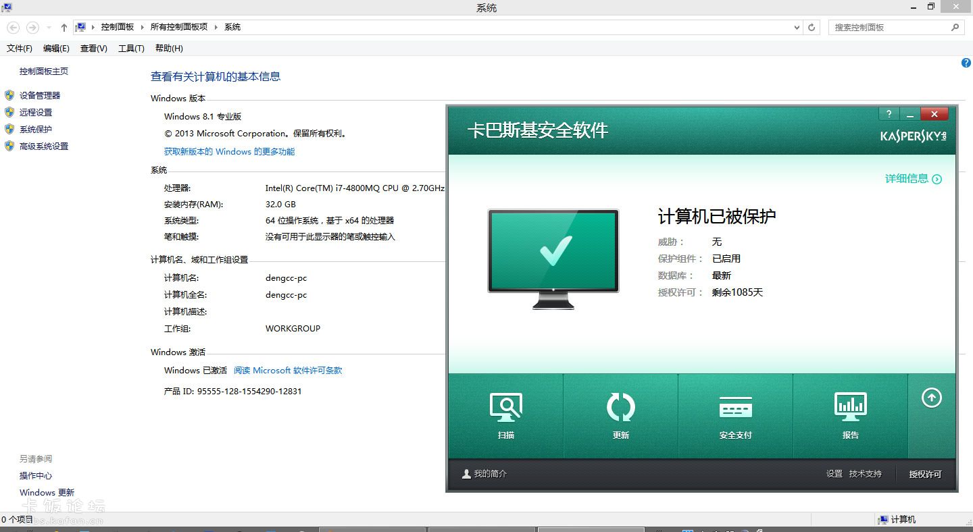Go up one level with the up arrow
Screen dimensions: 973x532
[x=64, y=28]
